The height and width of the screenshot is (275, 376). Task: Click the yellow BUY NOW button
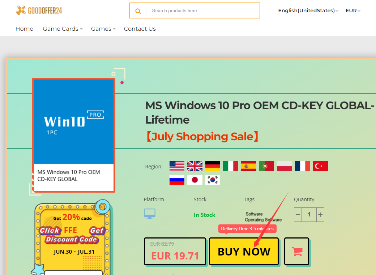click(244, 252)
